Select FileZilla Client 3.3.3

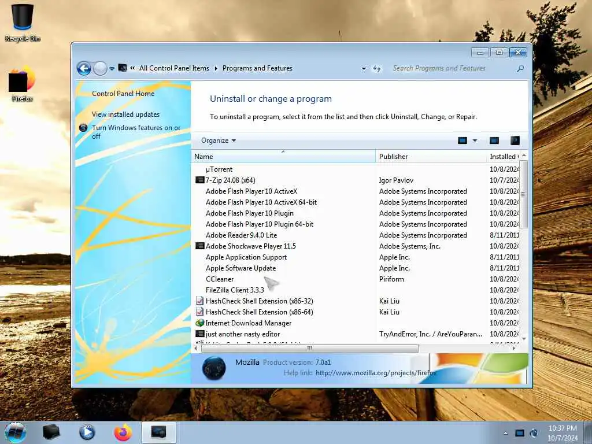(x=235, y=290)
